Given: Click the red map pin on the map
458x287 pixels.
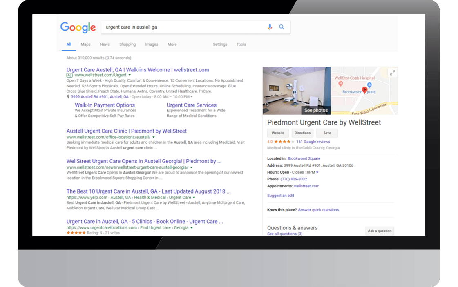Looking at the screenshot, I should point(364,90).
